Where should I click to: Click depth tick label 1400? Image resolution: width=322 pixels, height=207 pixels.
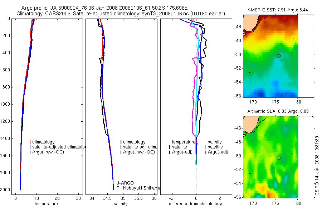pos(5,138)
